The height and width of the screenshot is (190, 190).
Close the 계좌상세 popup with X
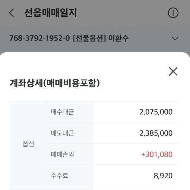[173, 72]
